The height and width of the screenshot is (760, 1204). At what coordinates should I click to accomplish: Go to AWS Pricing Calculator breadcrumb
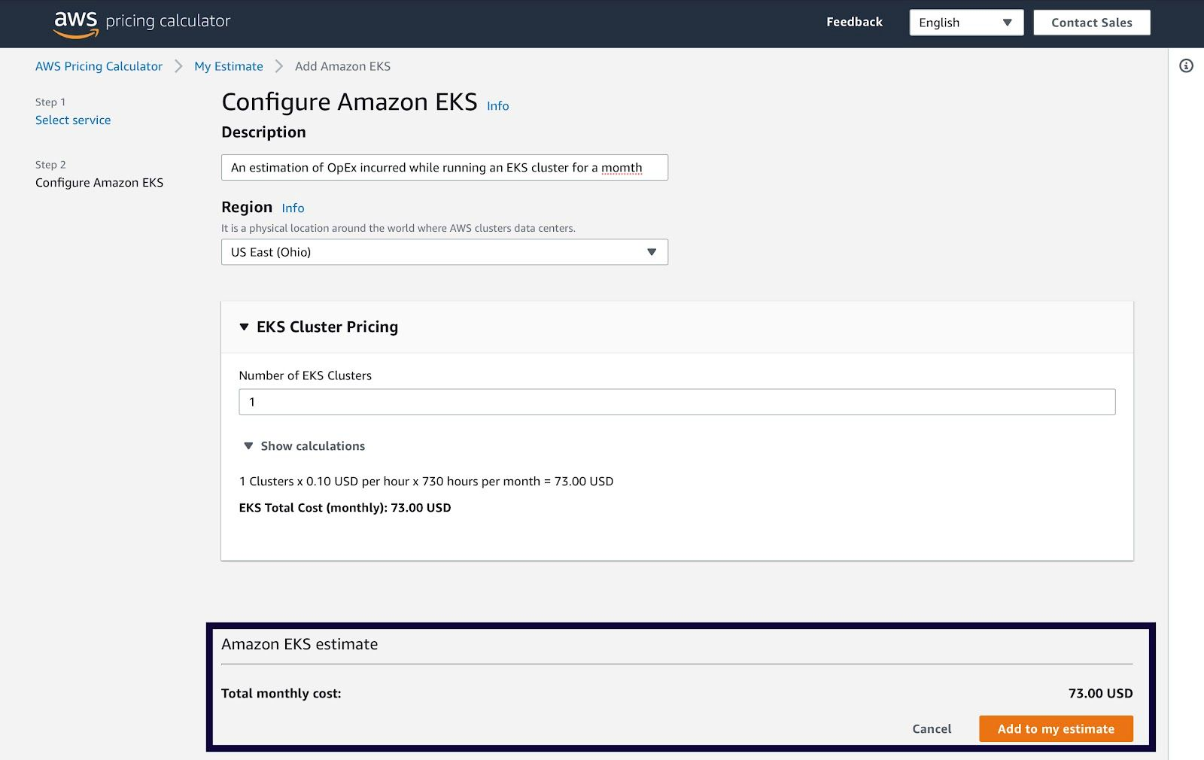pyautogui.click(x=99, y=66)
